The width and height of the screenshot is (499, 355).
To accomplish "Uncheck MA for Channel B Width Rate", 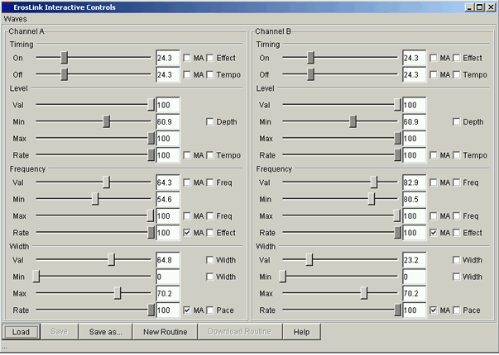I will click(433, 310).
